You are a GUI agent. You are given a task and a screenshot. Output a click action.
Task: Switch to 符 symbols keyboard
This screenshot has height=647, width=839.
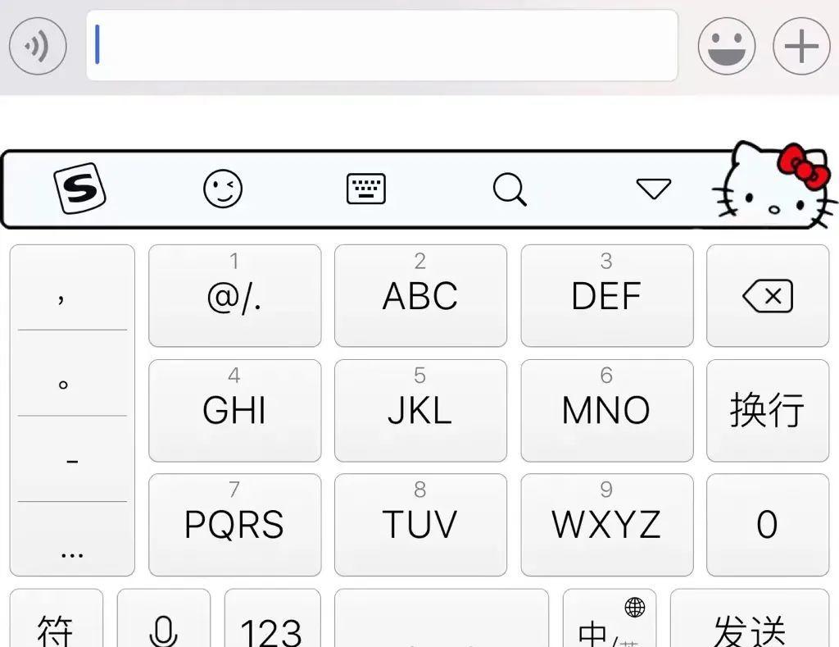coord(57,618)
